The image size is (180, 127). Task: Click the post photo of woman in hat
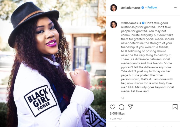53,63
